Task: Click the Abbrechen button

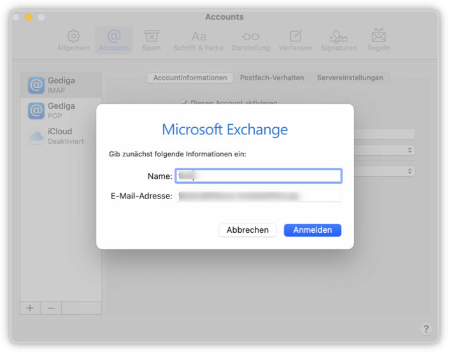Action: 247,230
